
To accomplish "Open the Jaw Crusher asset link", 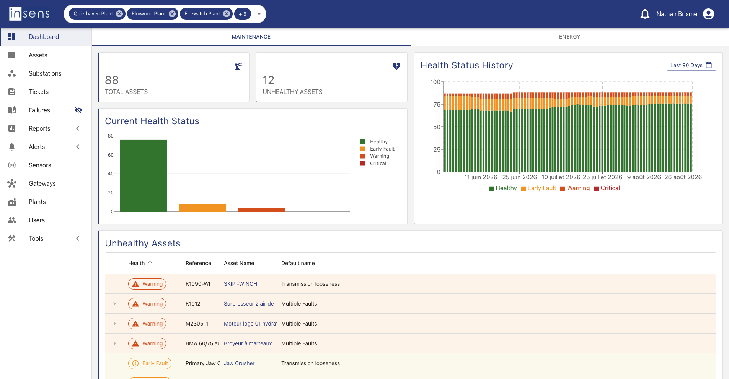I will [239, 363].
